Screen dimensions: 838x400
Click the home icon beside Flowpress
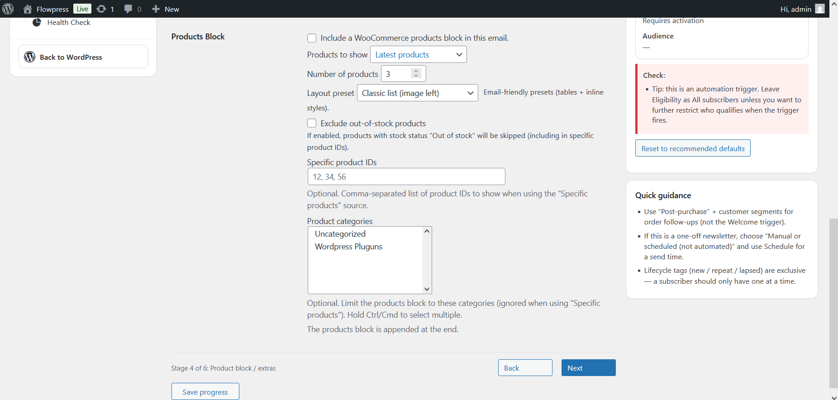28,9
